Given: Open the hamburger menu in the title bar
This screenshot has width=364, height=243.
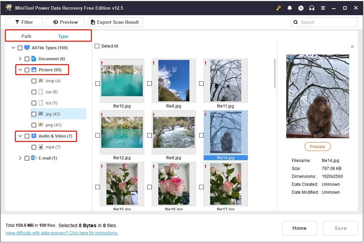Looking at the screenshot, I should 323,8.
